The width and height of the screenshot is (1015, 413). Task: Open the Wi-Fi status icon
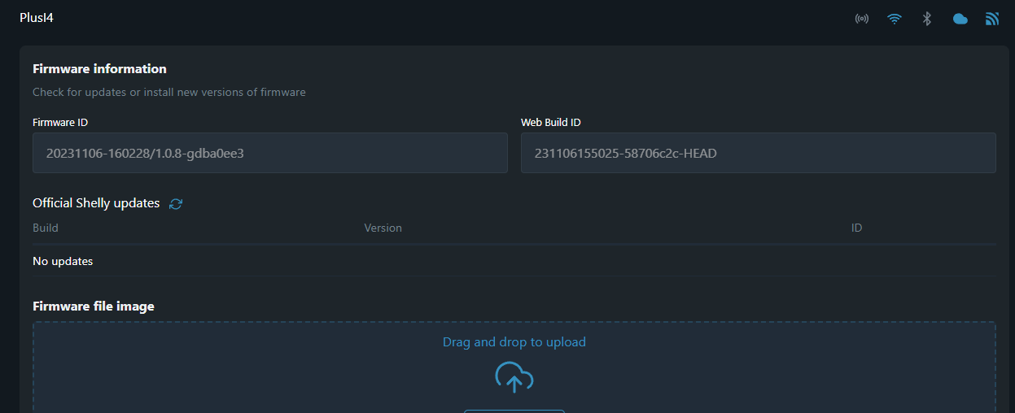tap(895, 19)
